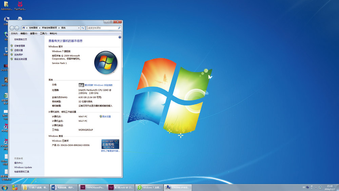Click the blue help tray icon
The image size is (339, 191).
[x=308, y=187]
